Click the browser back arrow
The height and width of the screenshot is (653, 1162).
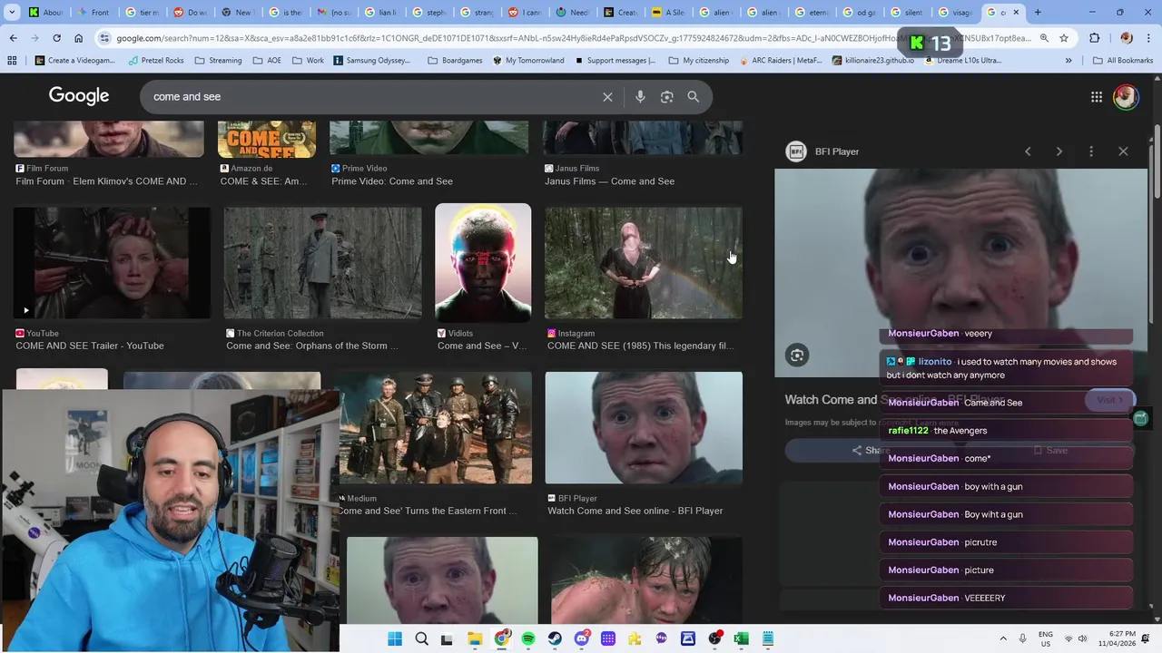(x=13, y=38)
